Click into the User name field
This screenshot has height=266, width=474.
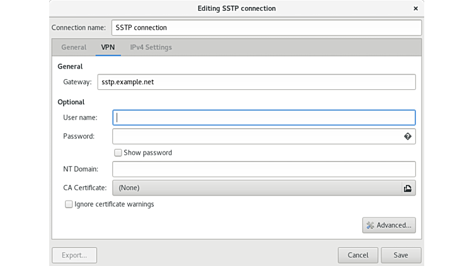[263, 118]
